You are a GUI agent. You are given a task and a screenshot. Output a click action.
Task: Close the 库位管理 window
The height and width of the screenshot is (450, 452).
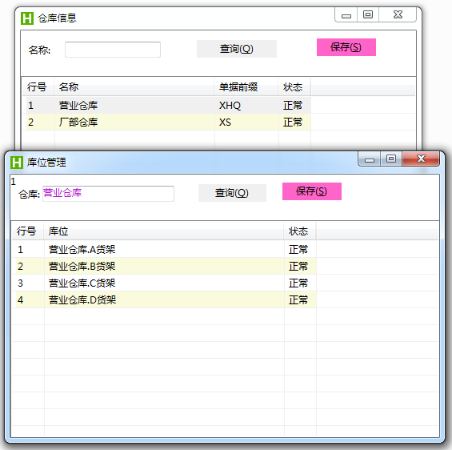[421, 159]
